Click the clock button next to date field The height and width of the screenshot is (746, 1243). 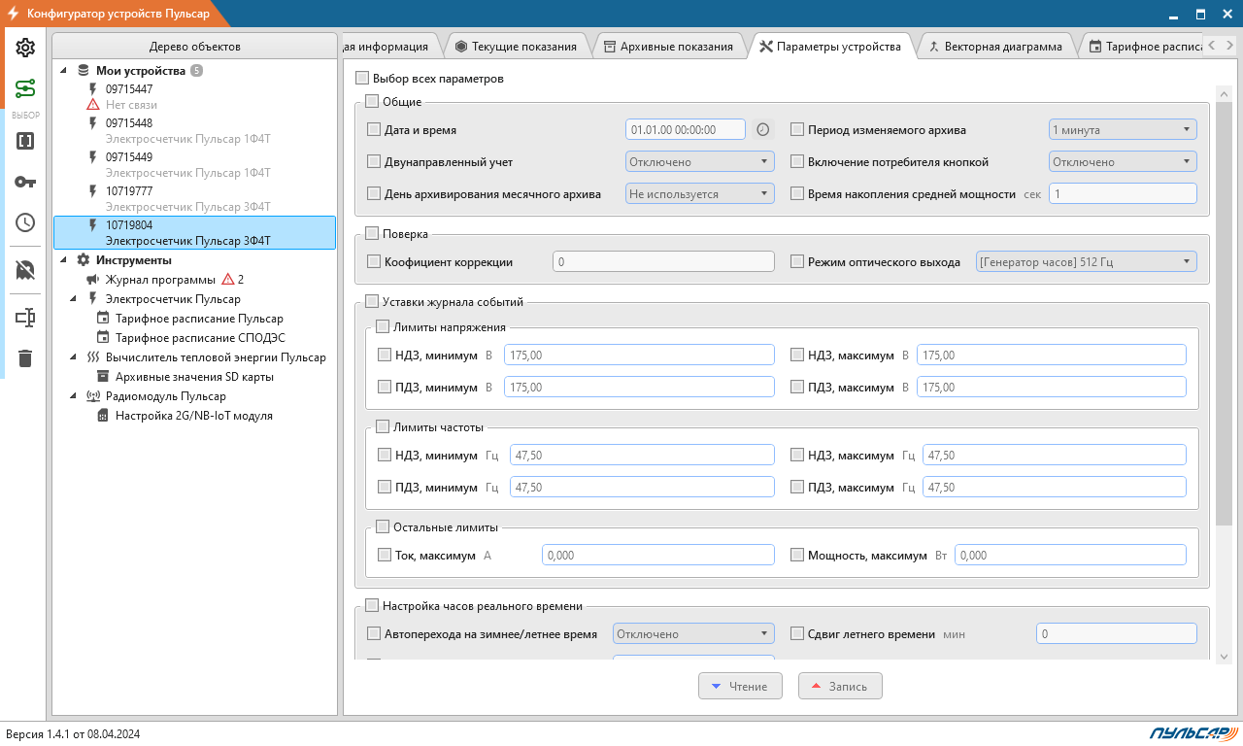pyautogui.click(x=763, y=129)
